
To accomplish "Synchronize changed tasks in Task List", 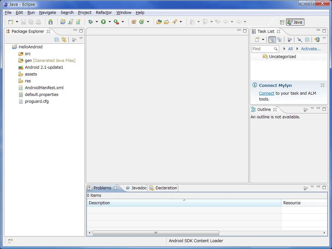I will 317,40.
